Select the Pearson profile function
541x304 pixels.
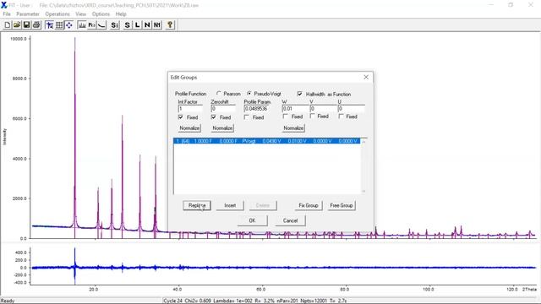coord(219,94)
